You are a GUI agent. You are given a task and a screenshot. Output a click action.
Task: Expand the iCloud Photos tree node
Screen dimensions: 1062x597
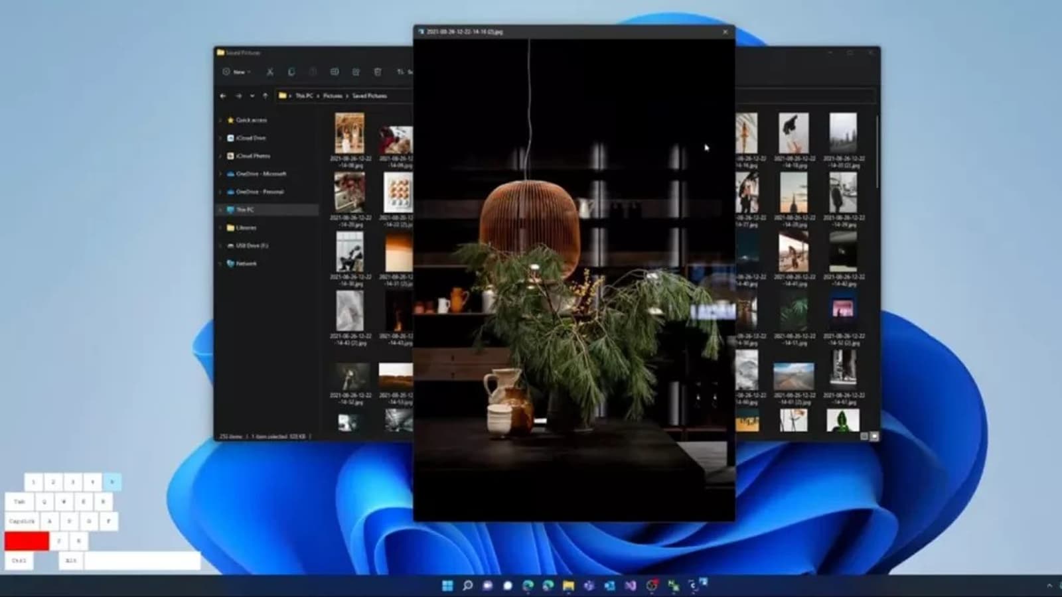tap(221, 156)
